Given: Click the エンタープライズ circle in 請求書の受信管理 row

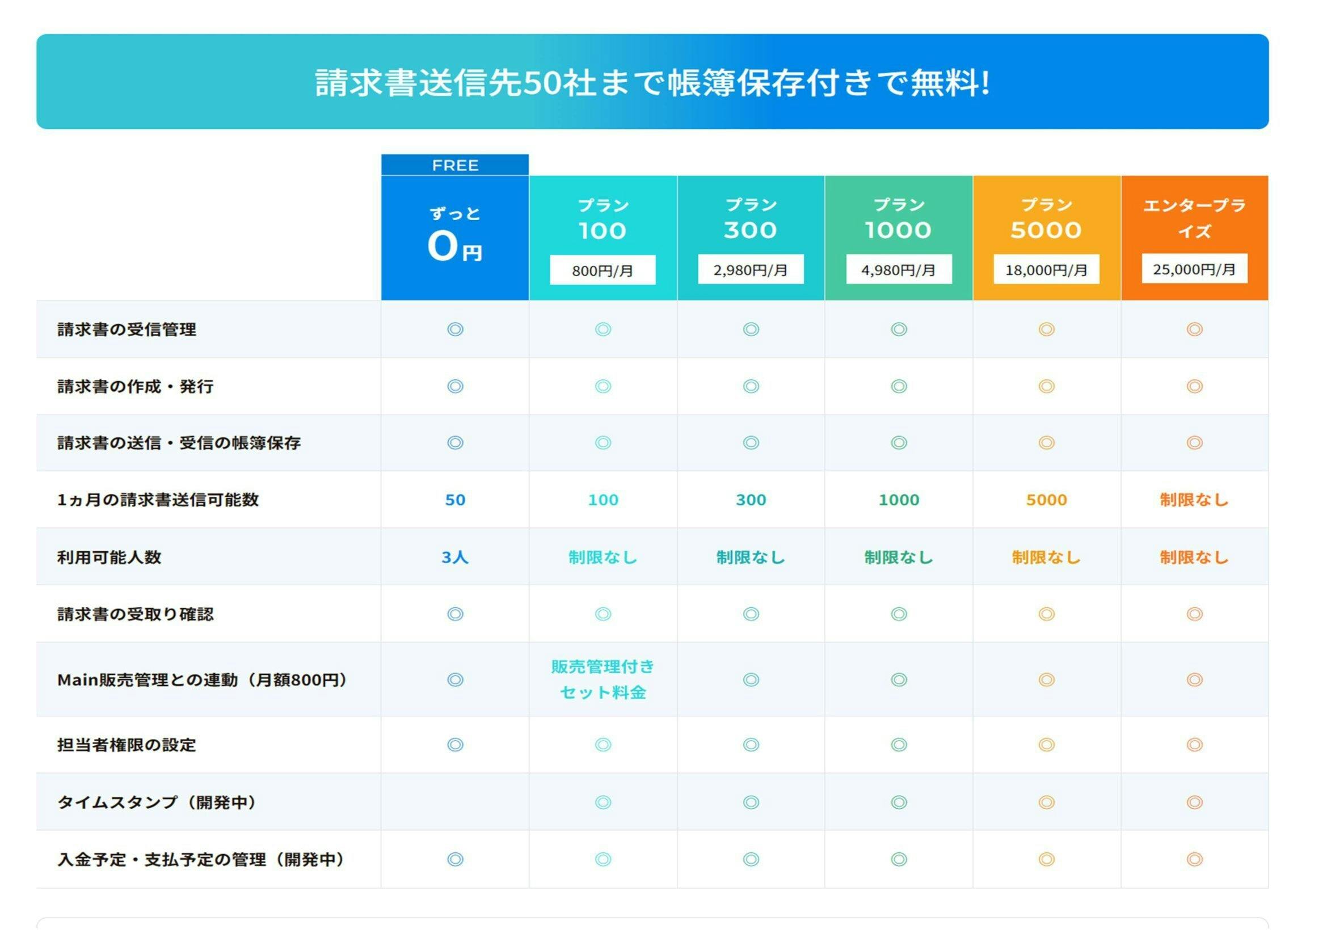Looking at the screenshot, I should [1194, 329].
